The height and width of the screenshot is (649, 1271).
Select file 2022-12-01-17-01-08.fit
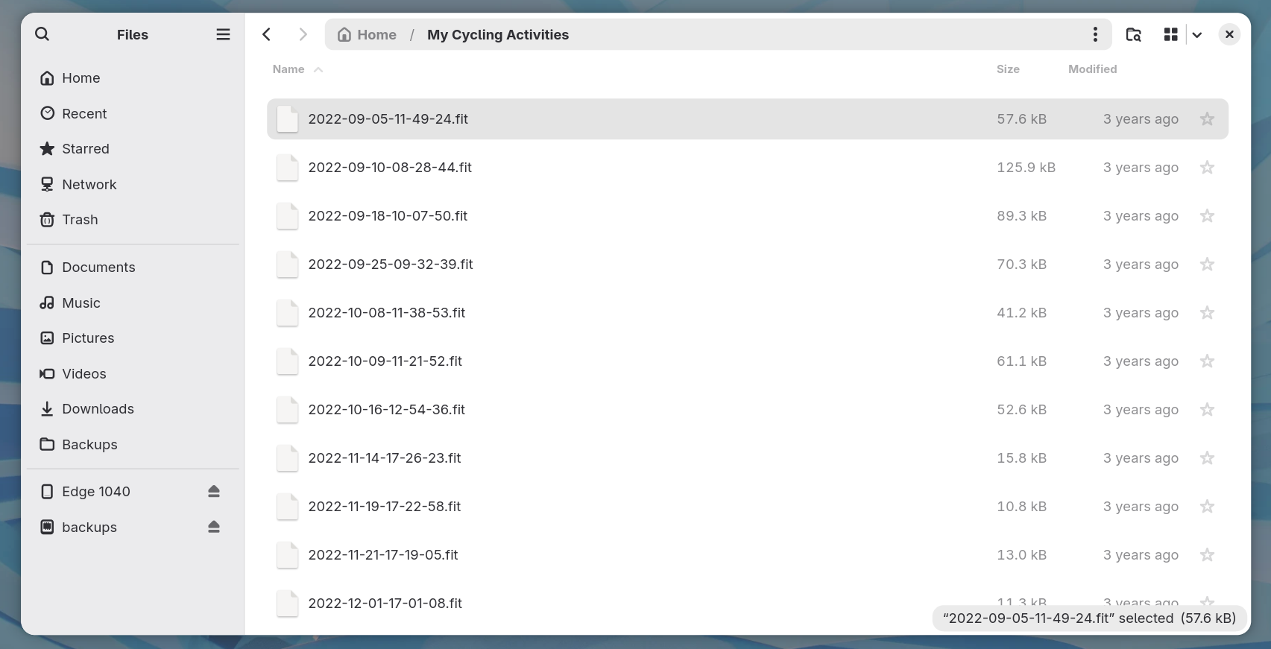click(748, 604)
